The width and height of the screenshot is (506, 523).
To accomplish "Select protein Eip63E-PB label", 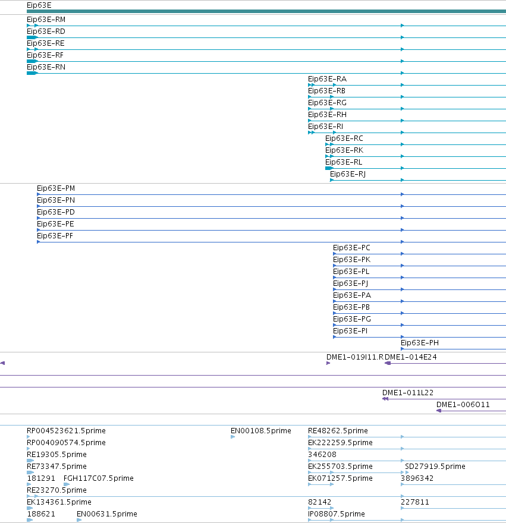I will pyautogui.click(x=351, y=307).
